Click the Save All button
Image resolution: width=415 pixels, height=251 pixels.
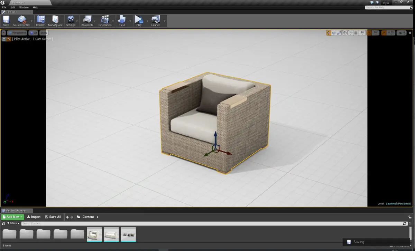click(x=53, y=217)
